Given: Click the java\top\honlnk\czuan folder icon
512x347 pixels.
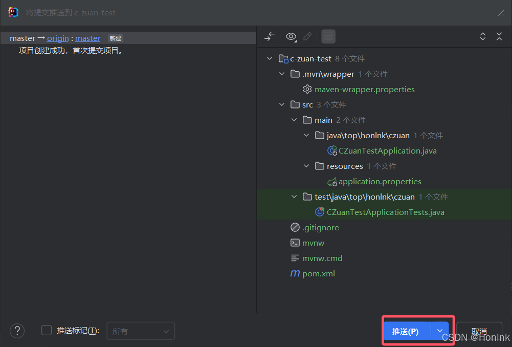Looking at the screenshot, I should [319, 135].
